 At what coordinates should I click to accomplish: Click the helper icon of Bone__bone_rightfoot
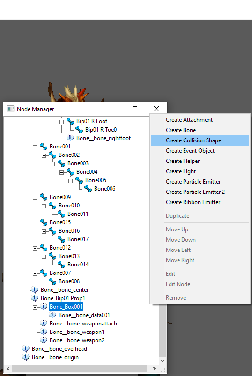click(70, 138)
